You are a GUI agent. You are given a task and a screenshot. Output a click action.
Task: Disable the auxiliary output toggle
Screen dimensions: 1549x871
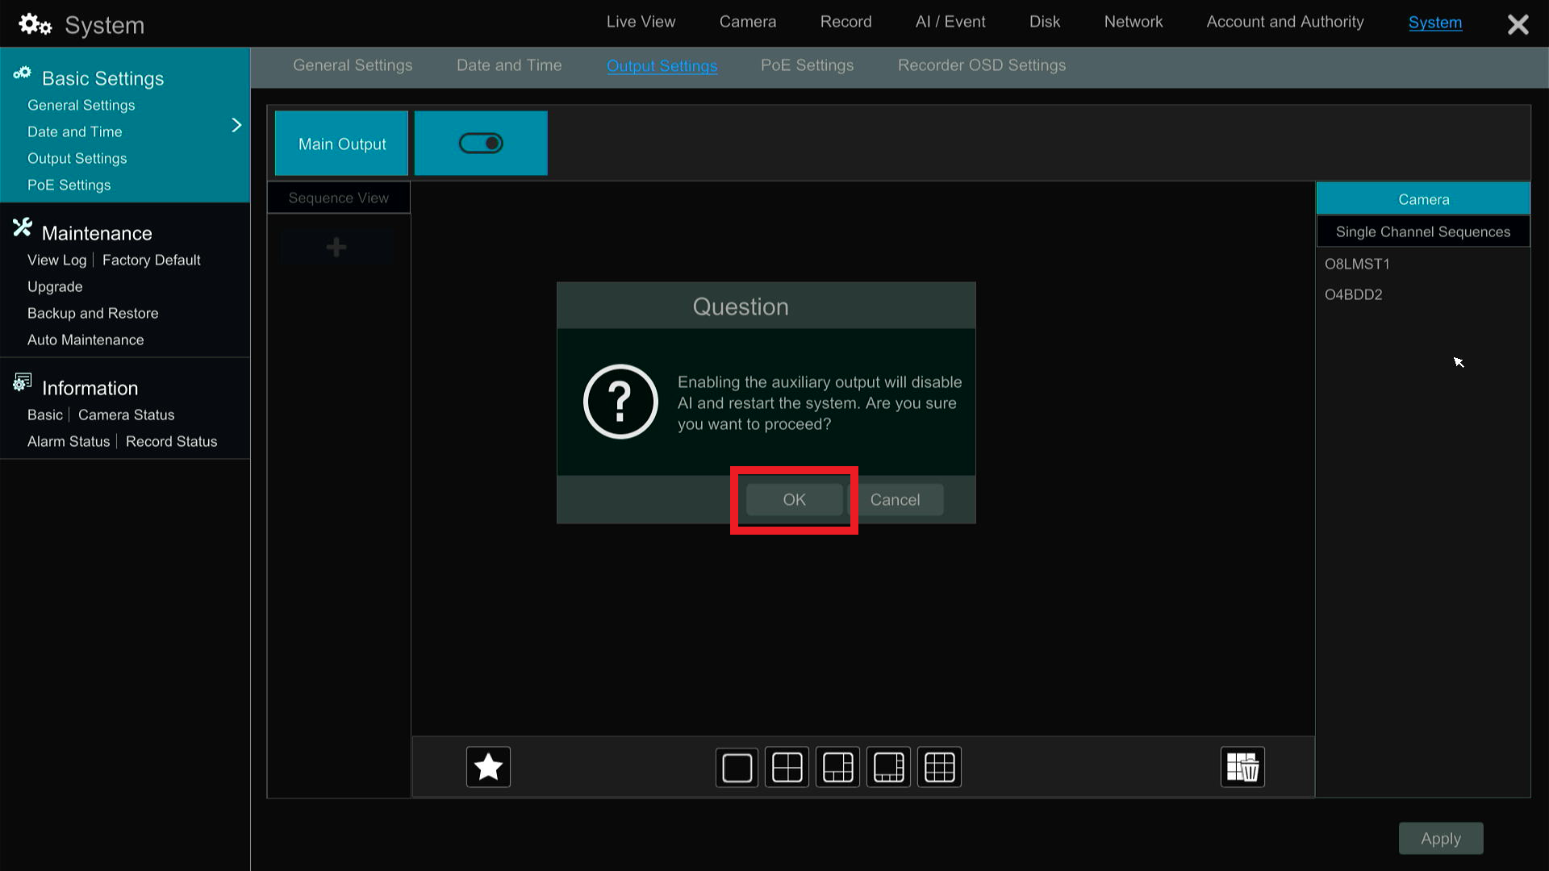480,143
